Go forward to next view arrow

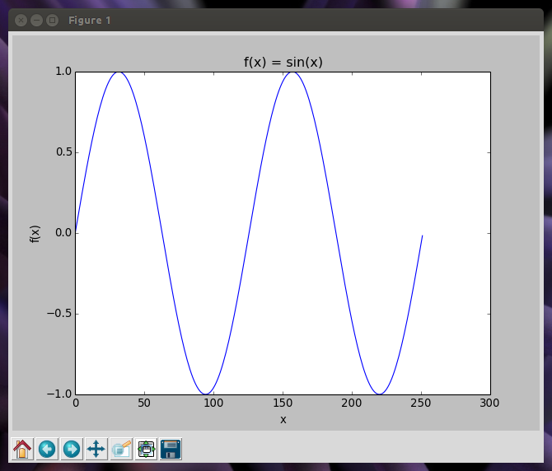[72, 449]
